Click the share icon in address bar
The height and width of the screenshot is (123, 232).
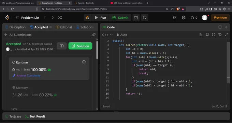point(172,9)
